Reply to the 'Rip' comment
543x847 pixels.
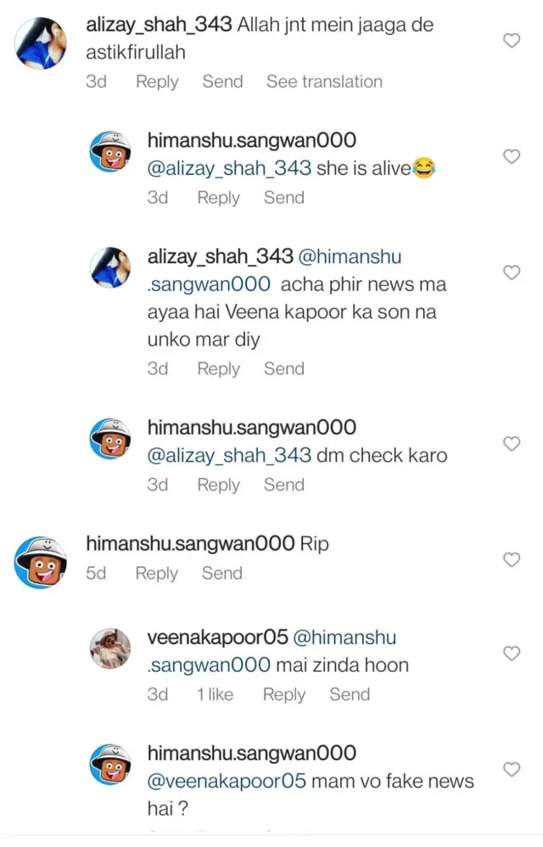(156, 573)
